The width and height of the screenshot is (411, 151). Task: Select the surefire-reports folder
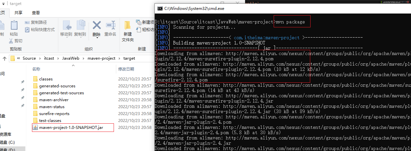point(54,114)
